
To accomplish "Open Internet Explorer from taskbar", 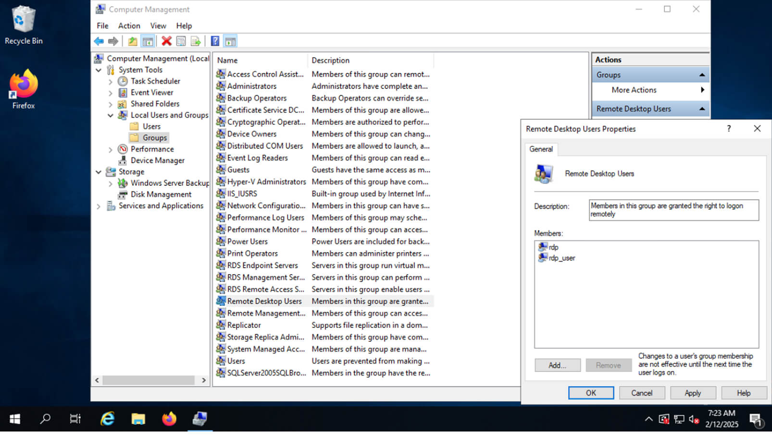I will [x=108, y=419].
